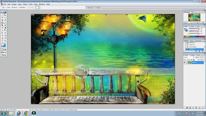Viewport: 206px width, 116px height.
Task: Select the Dodge tool
Action: pos(5,30)
